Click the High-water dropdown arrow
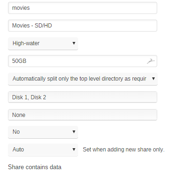The height and width of the screenshot is (178, 175). click(x=74, y=43)
